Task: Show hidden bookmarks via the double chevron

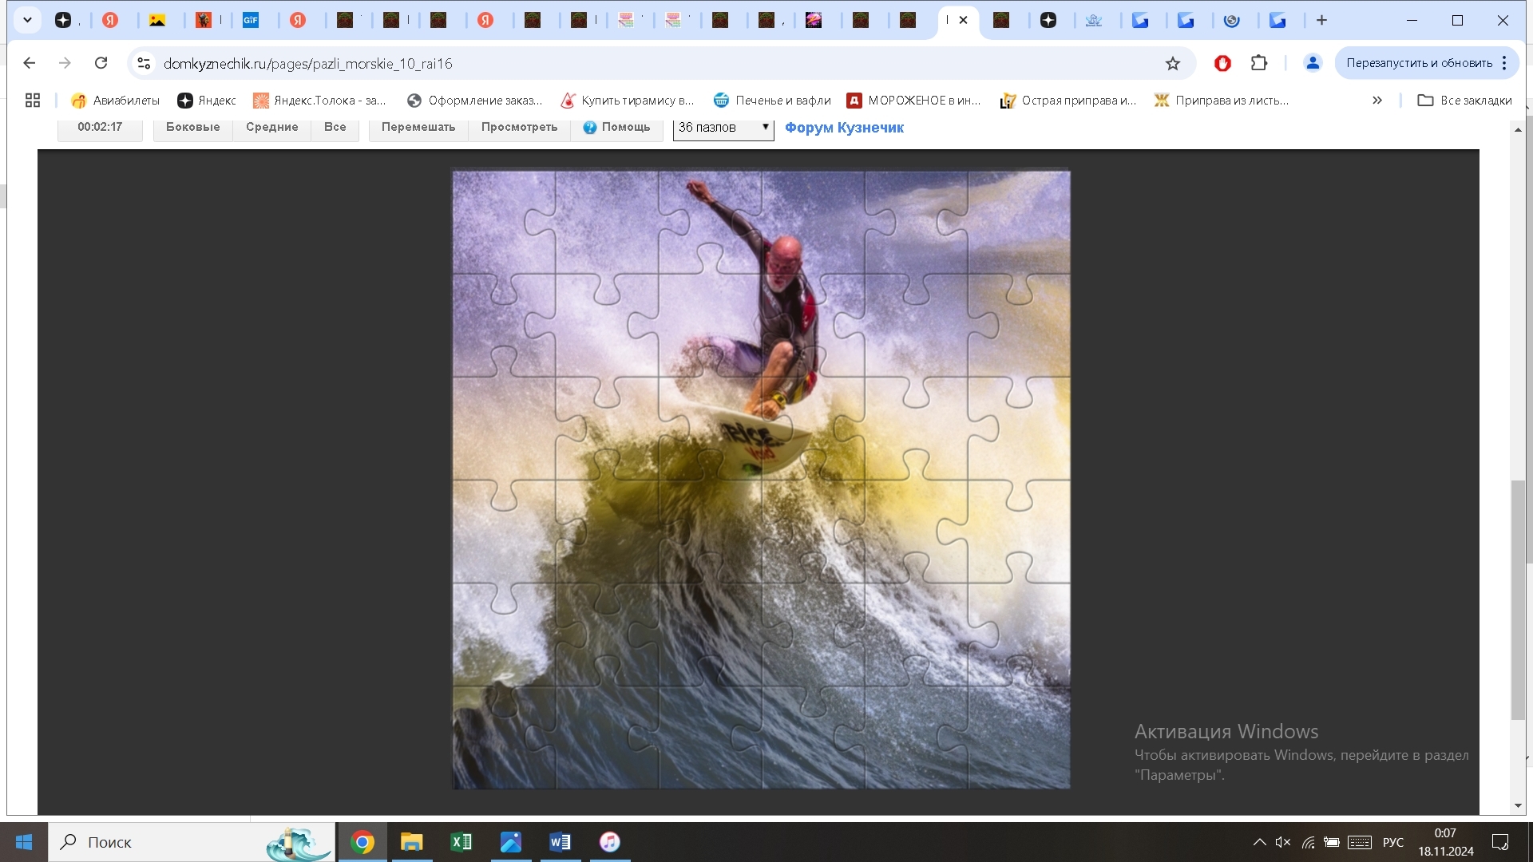Action: pos(1377,101)
